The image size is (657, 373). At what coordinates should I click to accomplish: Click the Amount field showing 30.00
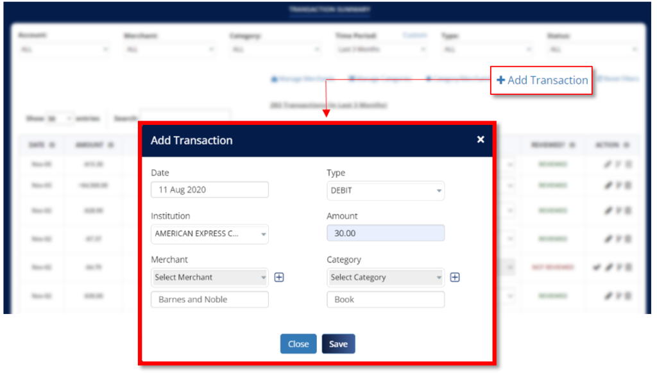coord(385,233)
